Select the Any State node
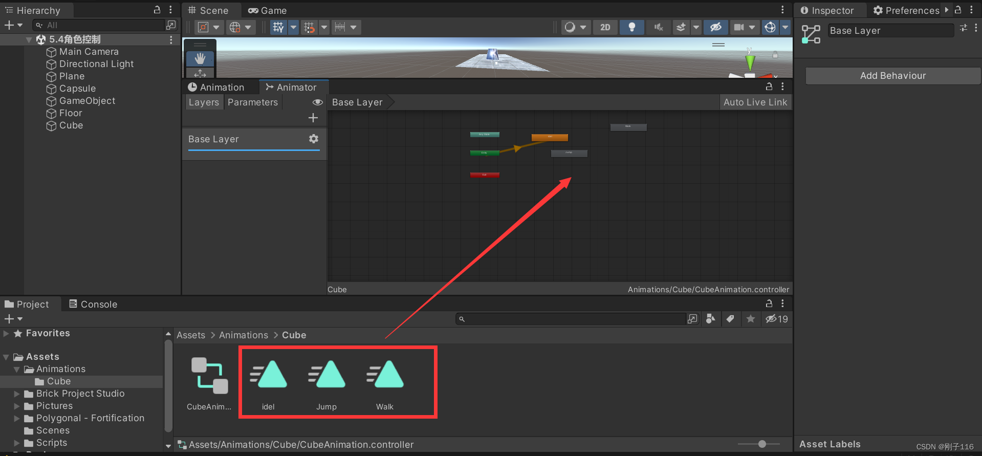 485,135
